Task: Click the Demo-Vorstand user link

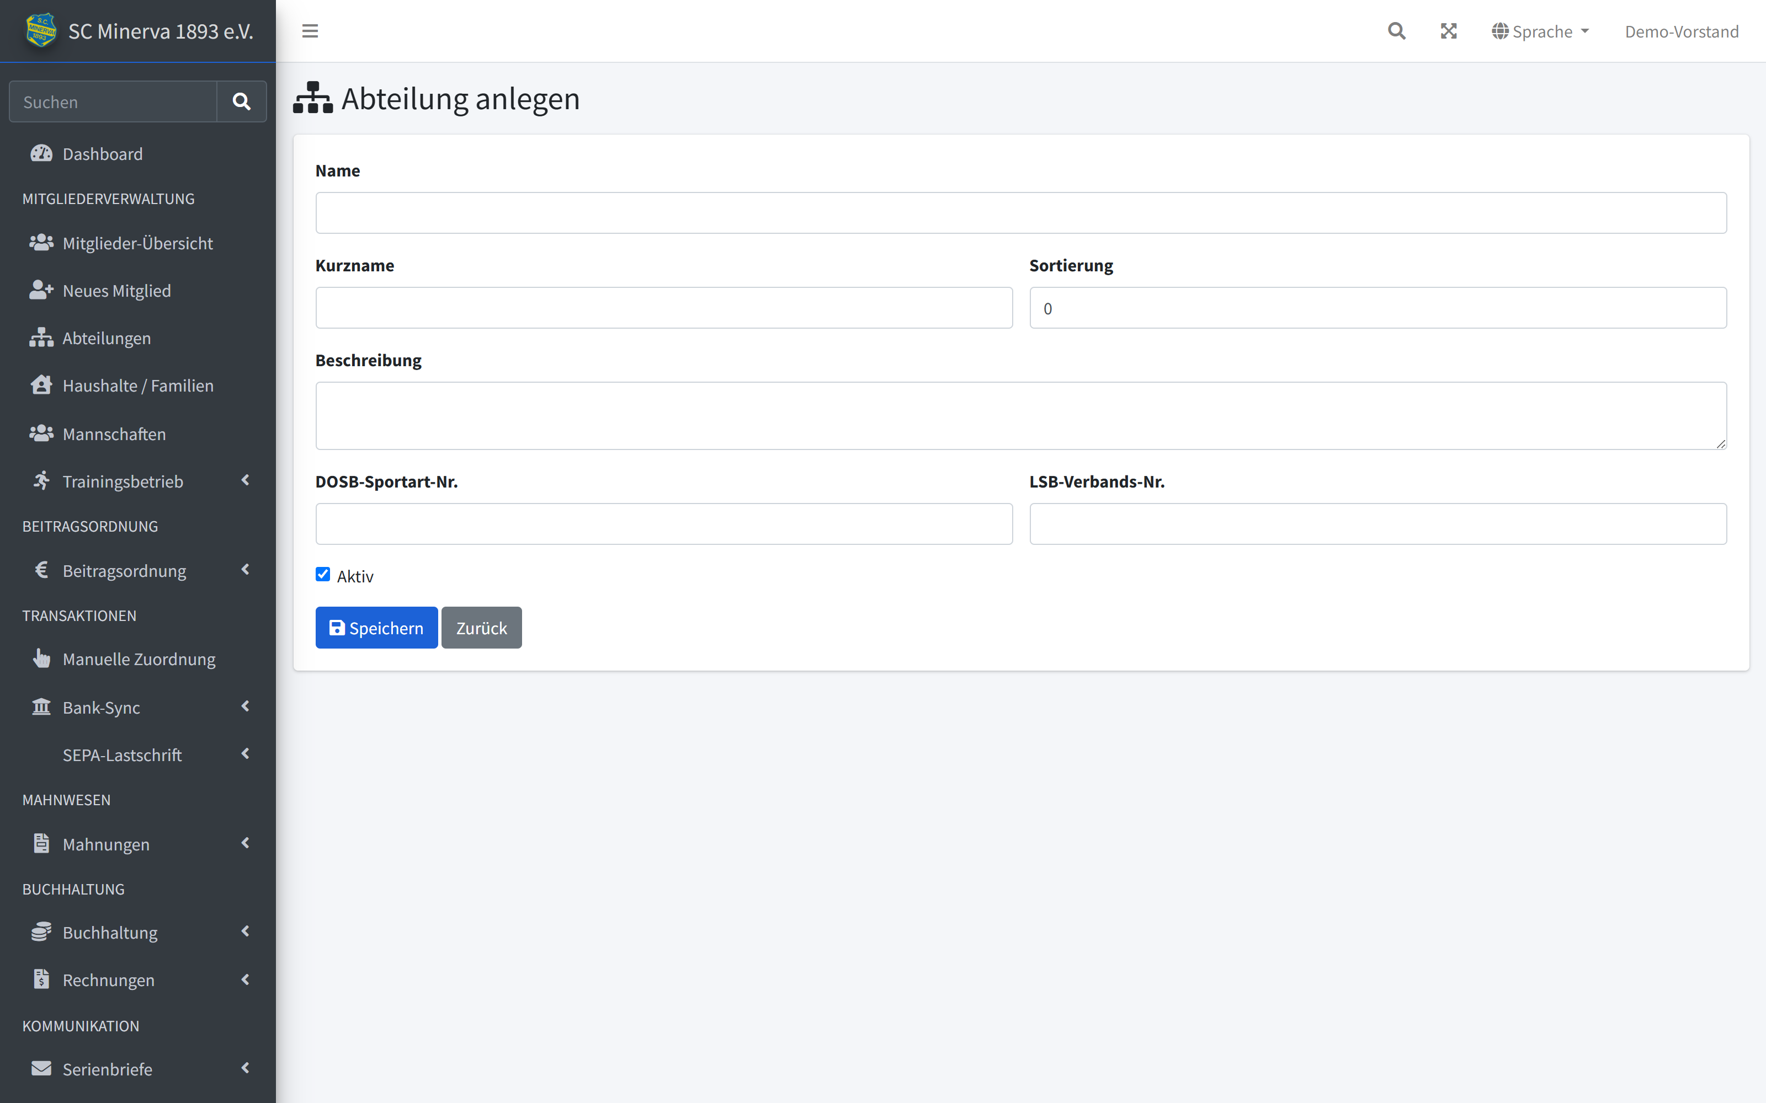Action: [1682, 31]
